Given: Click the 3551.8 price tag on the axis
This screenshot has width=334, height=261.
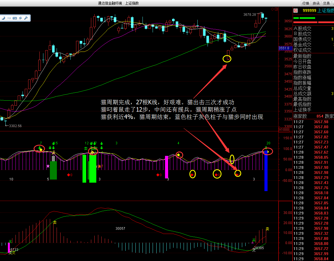Looking at the screenshot, I should pos(284,48).
